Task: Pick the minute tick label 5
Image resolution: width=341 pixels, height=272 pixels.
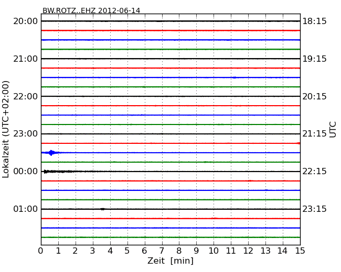Action: (x=127, y=251)
